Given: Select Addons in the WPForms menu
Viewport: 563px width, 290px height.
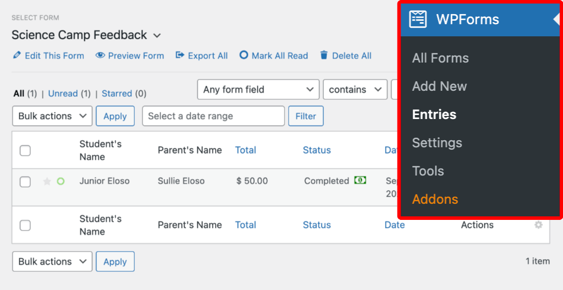Looking at the screenshot, I should coord(435,199).
